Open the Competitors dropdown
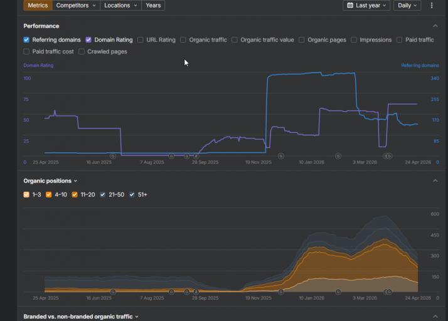 tap(76, 6)
